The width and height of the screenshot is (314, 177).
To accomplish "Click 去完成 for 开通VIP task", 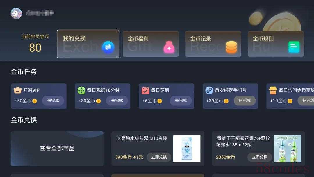I will click(x=53, y=101).
